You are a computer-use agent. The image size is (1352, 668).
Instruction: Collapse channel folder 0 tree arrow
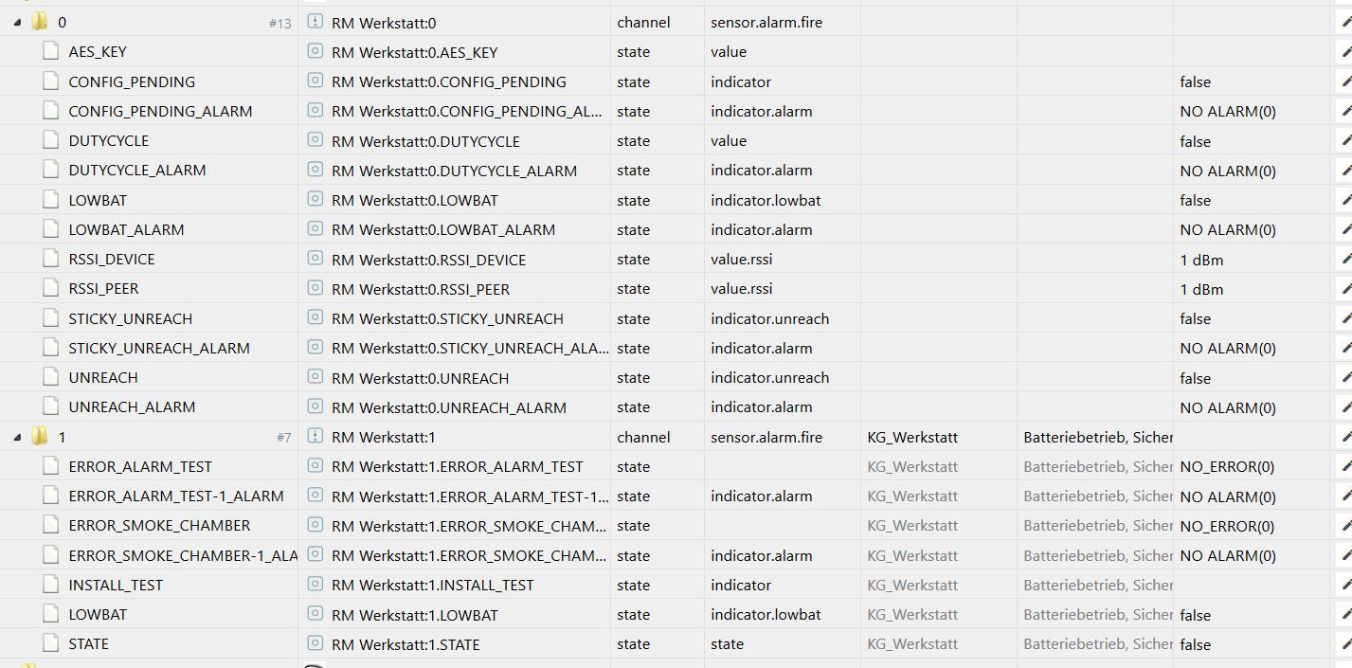coord(17,22)
